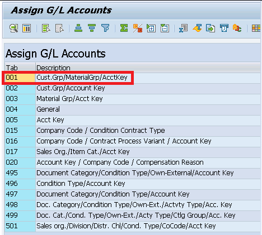The height and width of the screenshot is (235, 262).
Task: Click the Collapse subtotals icon
Action: tap(165, 28)
